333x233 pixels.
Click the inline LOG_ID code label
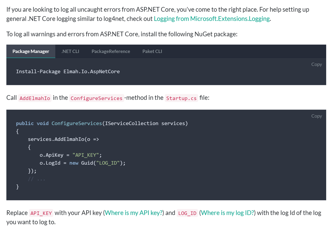click(x=187, y=213)
